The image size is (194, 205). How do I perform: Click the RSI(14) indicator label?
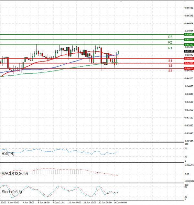pyautogui.click(x=8, y=154)
